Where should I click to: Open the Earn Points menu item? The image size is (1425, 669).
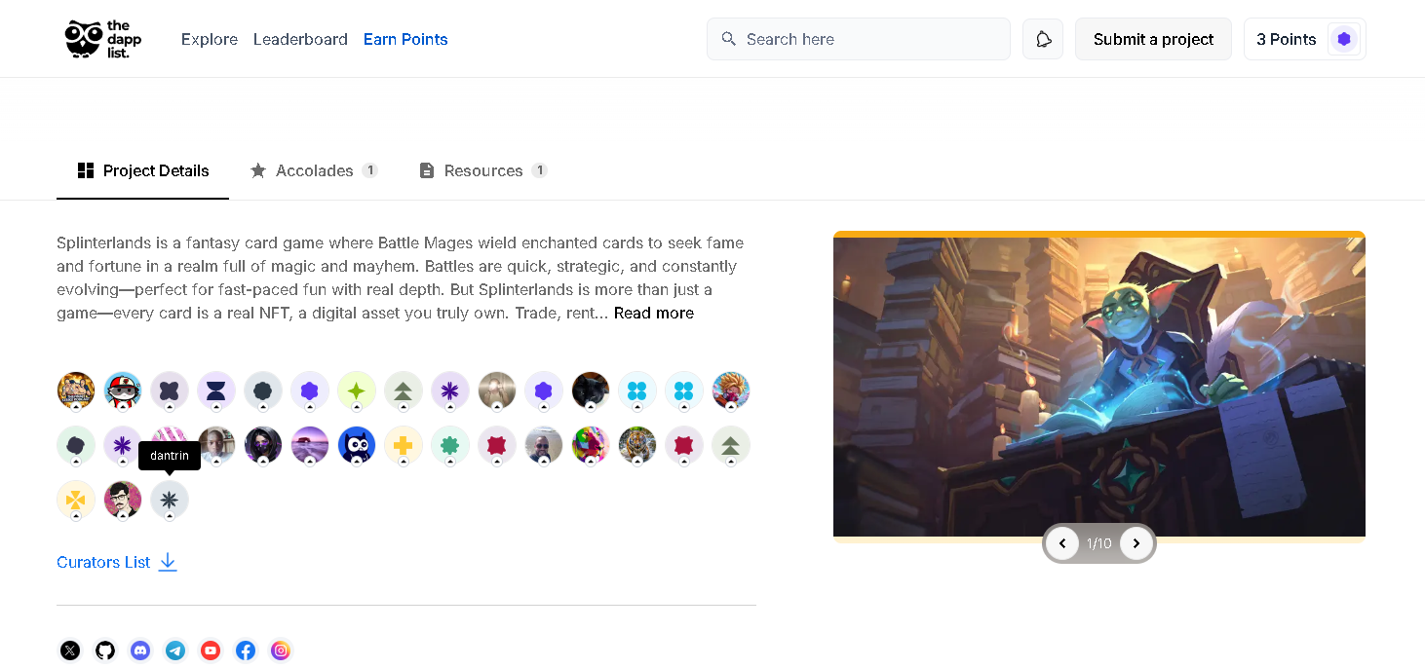coord(405,39)
